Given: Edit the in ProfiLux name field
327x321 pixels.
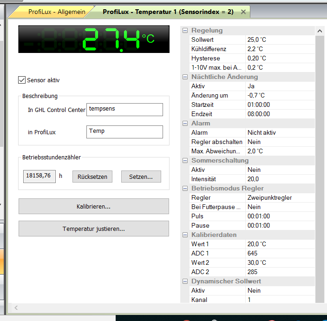Looking at the screenshot, I should [124, 132].
